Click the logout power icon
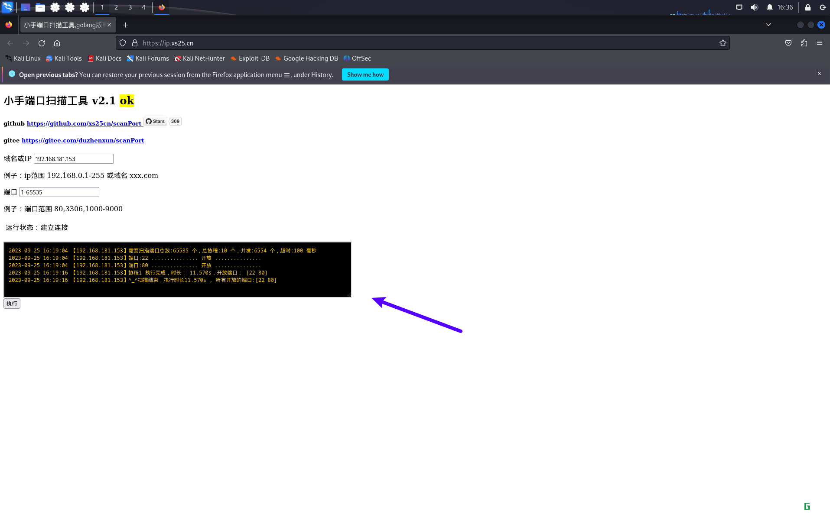This screenshot has width=830, height=517. [823, 7]
